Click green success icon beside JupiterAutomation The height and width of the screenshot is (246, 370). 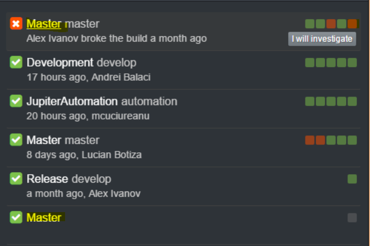pos(16,102)
